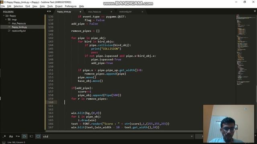Viewport: 257px width, 144px height.
Task: Open the Project menu
Action: [59, 6]
